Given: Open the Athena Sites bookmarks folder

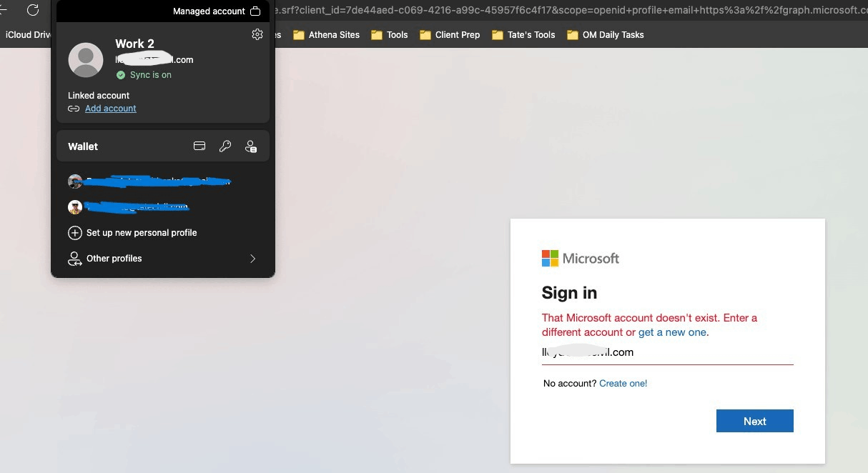Looking at the screenshot, I should tap(333, 34).
